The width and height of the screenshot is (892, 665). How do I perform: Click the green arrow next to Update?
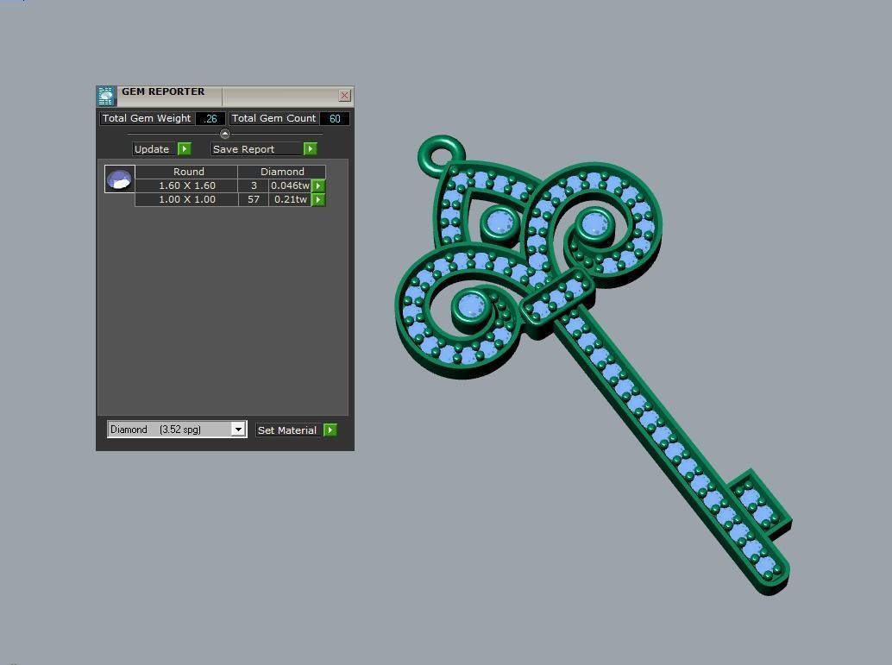click(x=185, y=149)
